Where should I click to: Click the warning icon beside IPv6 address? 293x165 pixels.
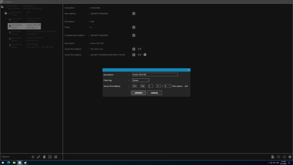pyautogui.click(x=145, y=55)
